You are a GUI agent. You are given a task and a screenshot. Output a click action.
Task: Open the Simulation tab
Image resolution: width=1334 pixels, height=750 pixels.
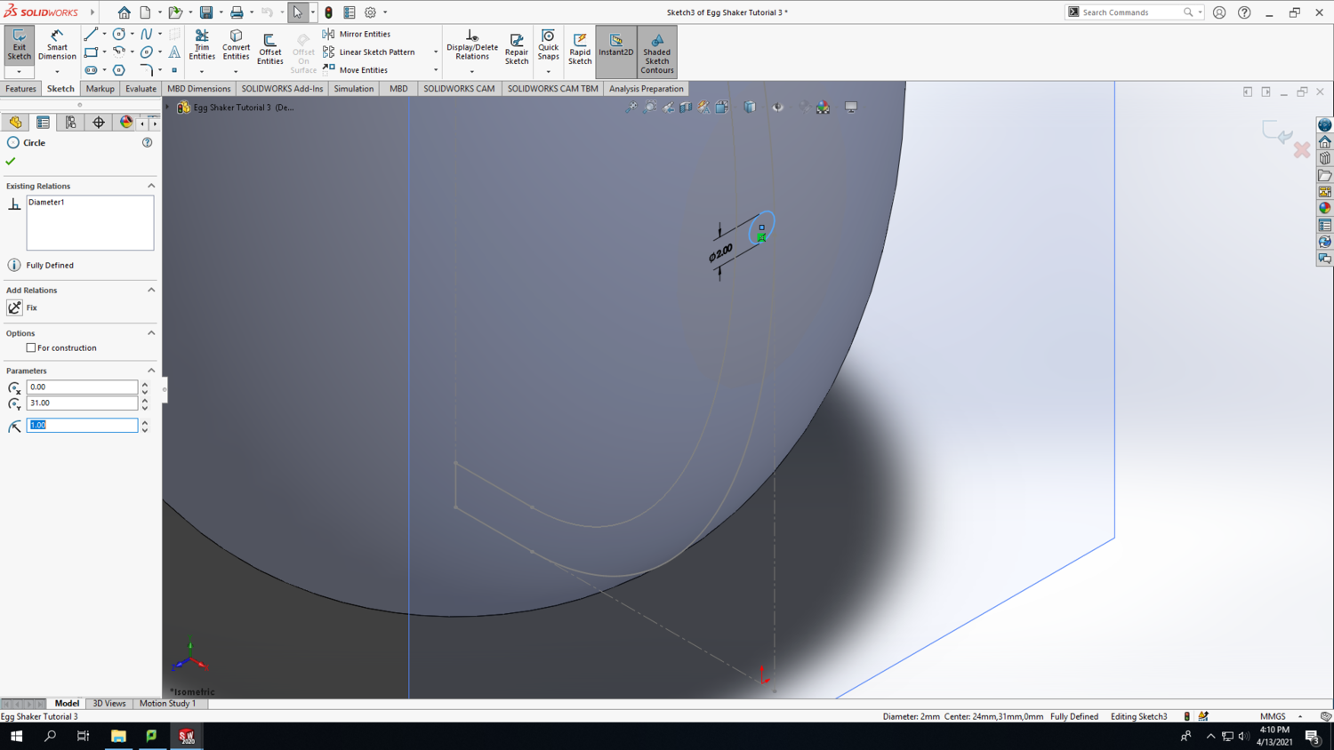[x=354, y=89]
